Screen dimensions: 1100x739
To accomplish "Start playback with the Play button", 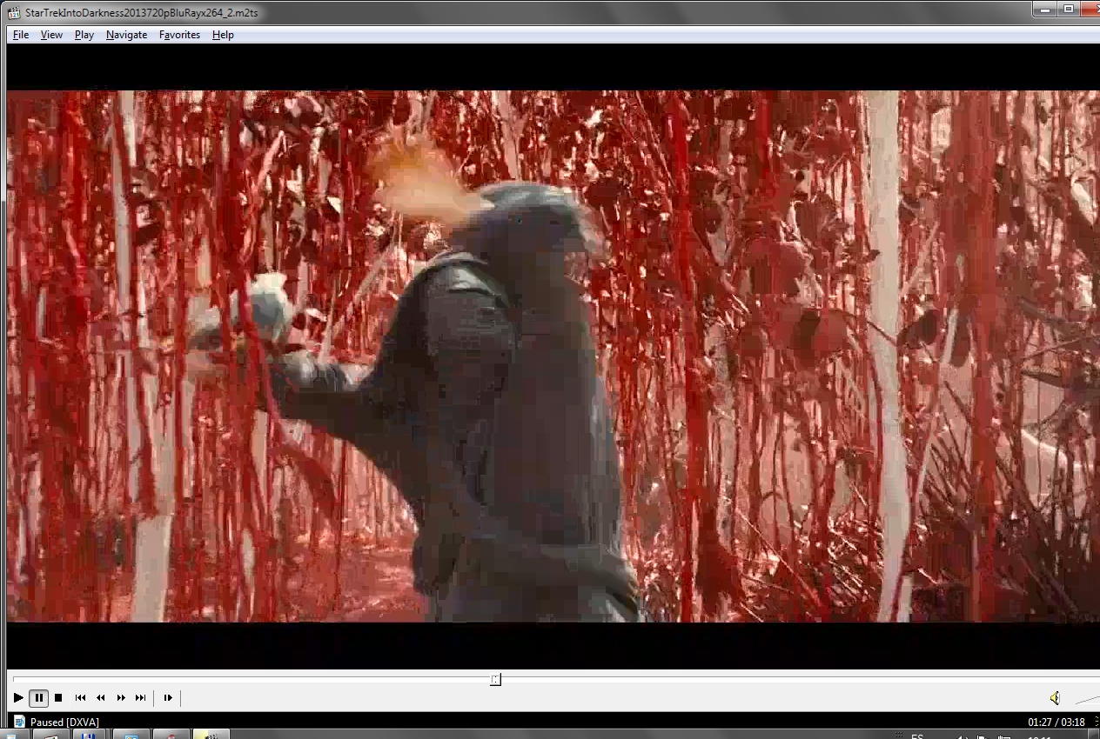I will click(x=18, y=697).
